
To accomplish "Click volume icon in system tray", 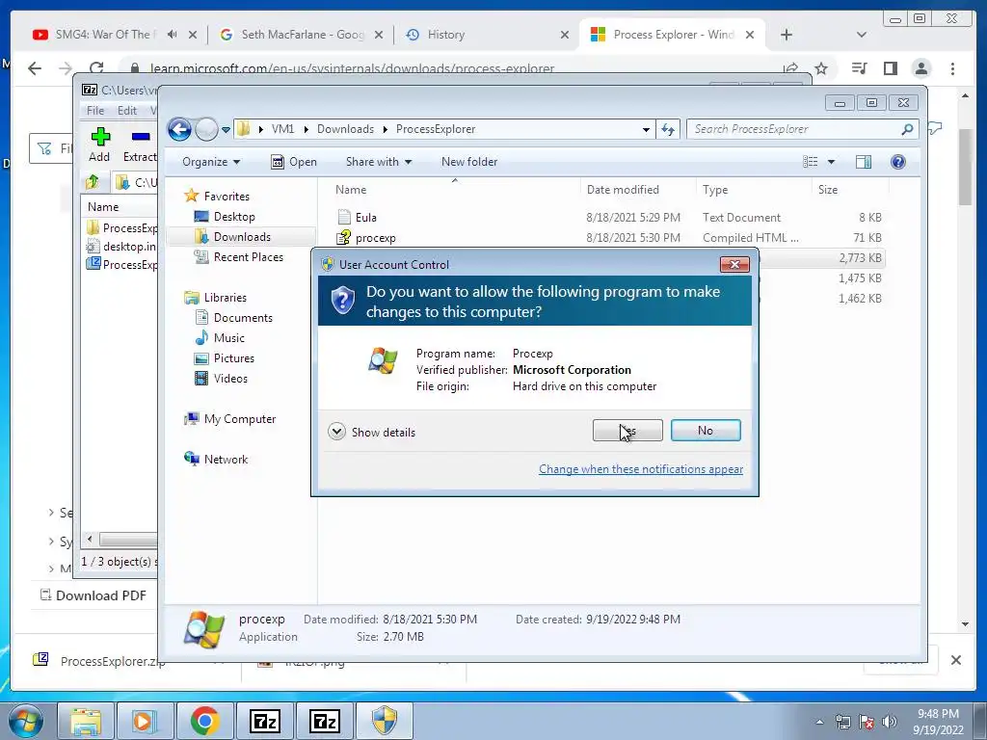I will (x=889, y=722).
